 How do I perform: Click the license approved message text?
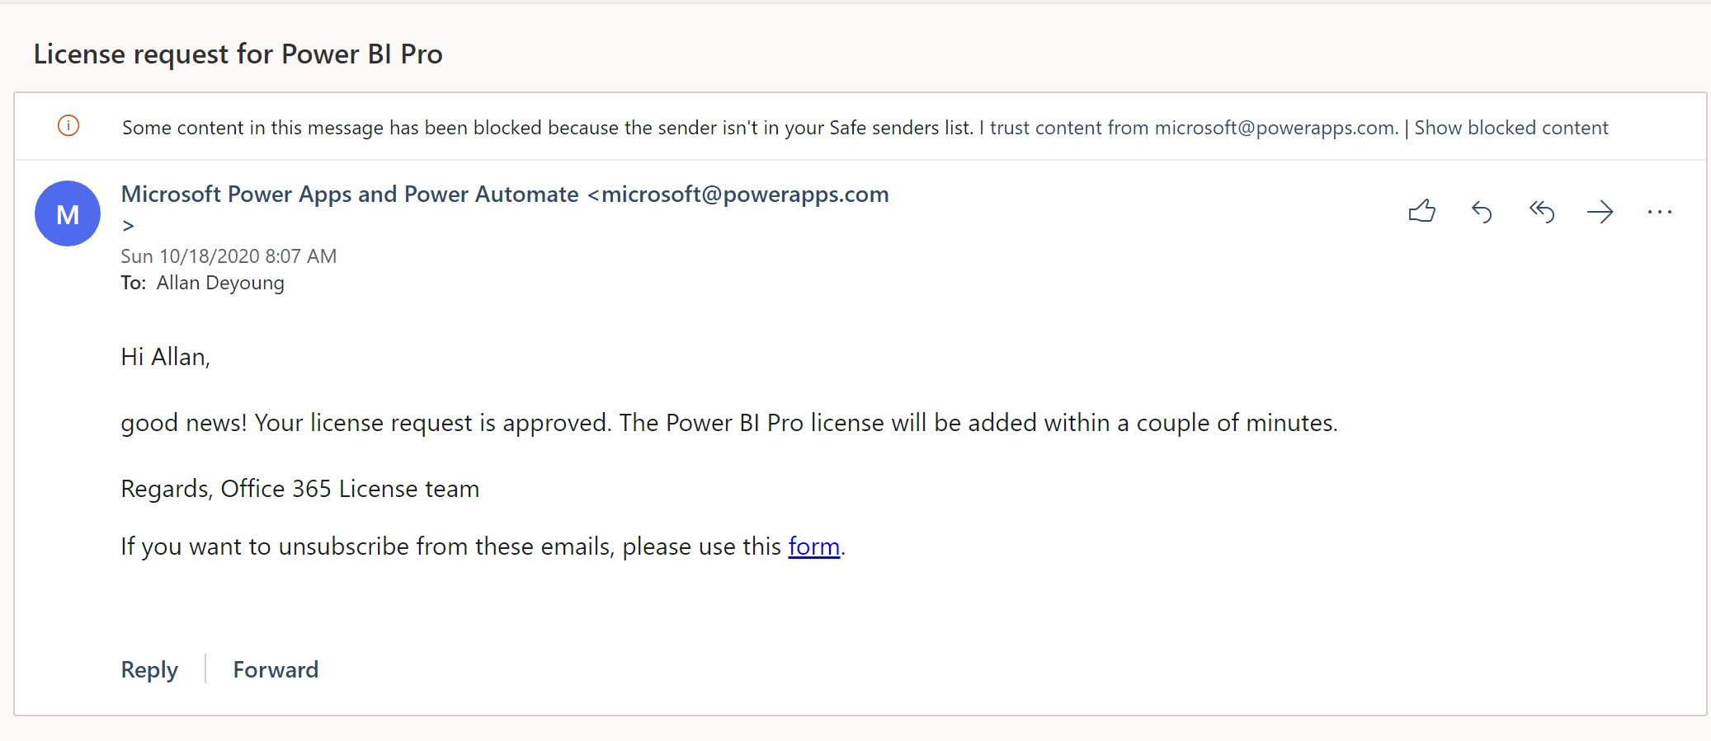pos(729,423)
